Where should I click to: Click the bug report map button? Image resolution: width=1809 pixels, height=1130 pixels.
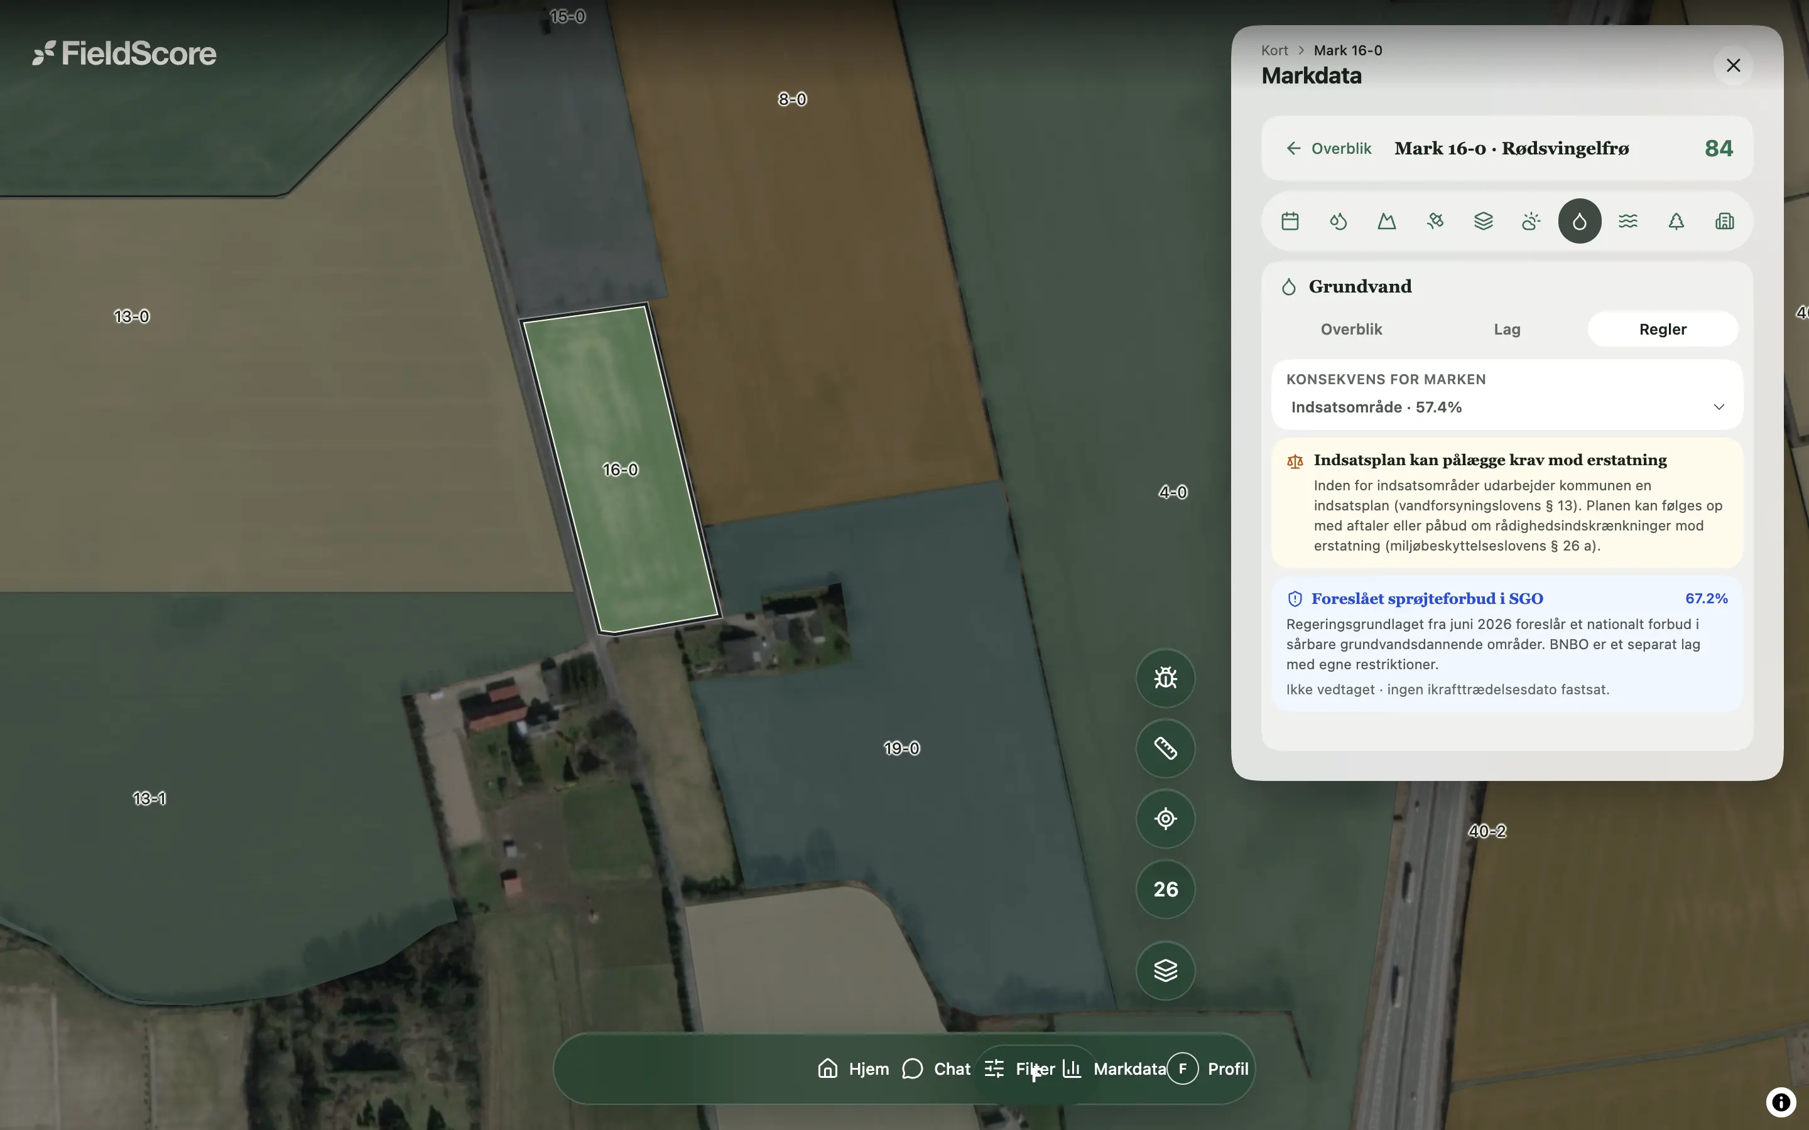pyautogui.click(x=1165, y=678)
